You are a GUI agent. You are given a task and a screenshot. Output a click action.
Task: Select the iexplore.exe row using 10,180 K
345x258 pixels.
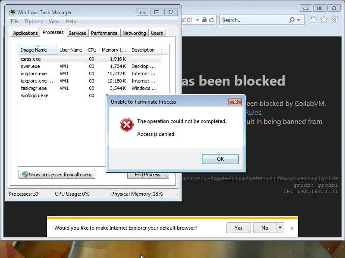tap(90, 81)
